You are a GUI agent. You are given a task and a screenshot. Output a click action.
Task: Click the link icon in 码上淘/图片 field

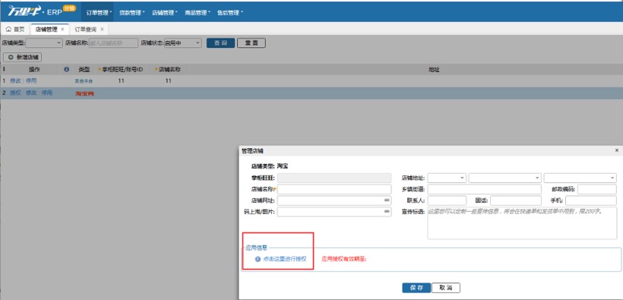point(387,212)
